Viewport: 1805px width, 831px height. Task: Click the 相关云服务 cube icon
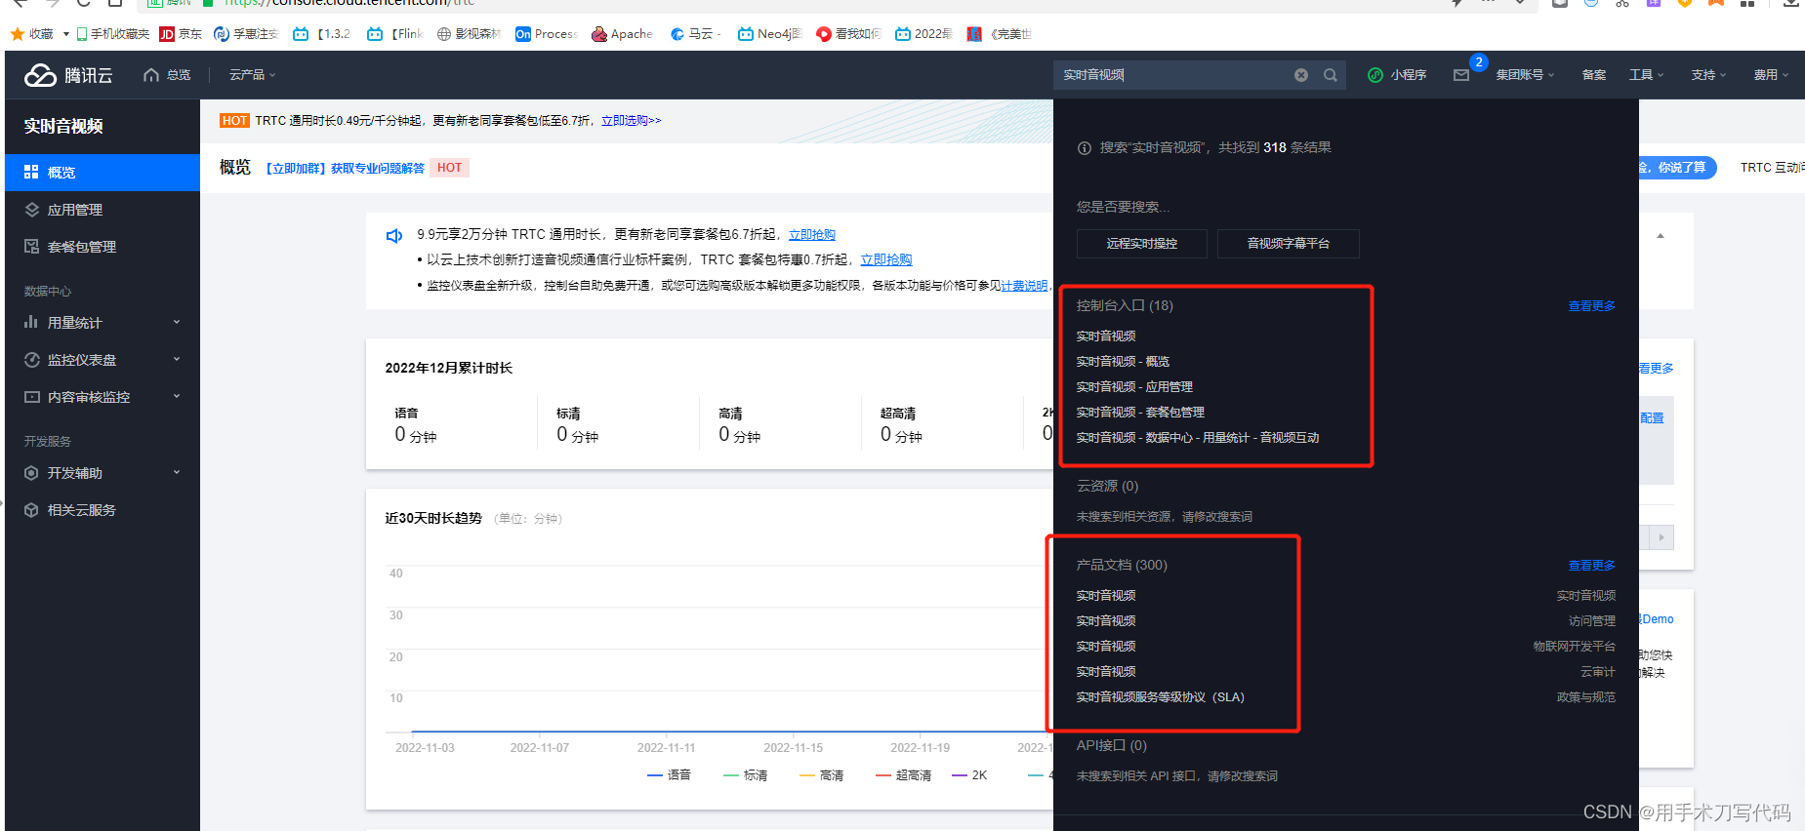tap(31, 510)
